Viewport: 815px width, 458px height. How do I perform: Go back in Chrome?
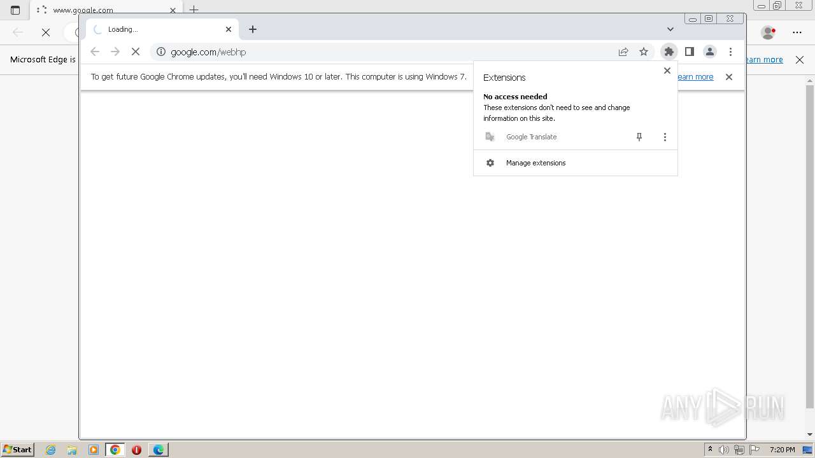[x=95, y=52]
